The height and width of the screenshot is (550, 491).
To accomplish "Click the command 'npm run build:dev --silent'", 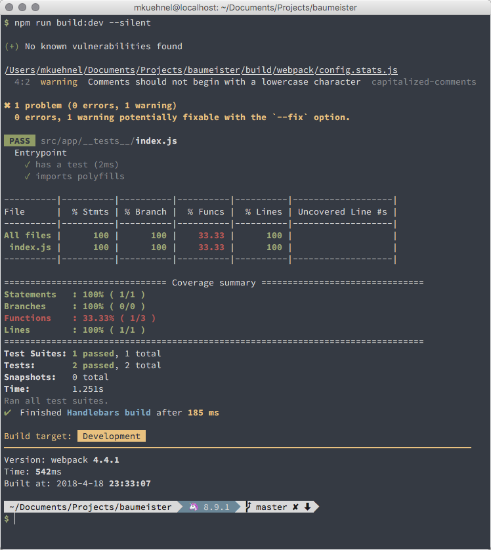I will (83, 23).
